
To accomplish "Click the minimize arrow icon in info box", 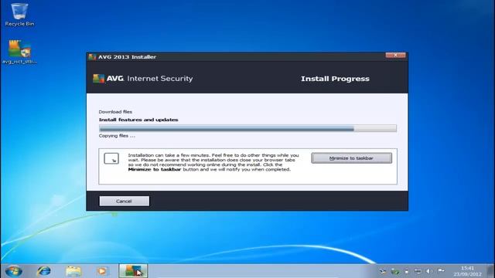I will 111,158.
